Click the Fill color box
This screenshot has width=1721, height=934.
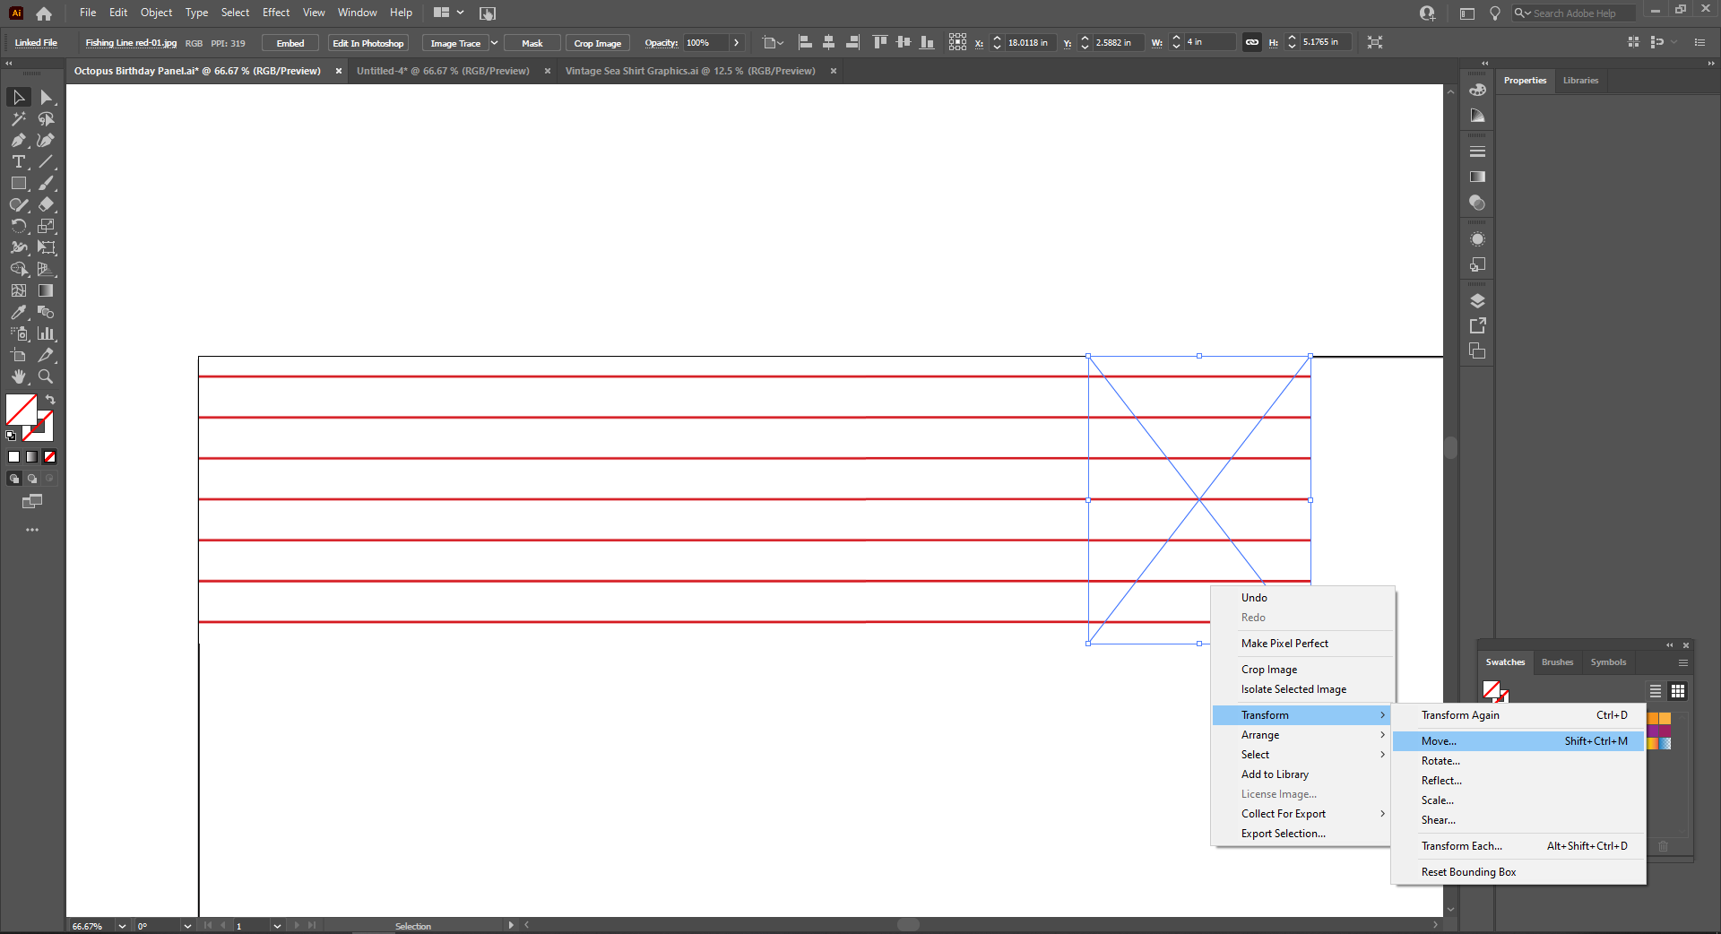[22, 410]
